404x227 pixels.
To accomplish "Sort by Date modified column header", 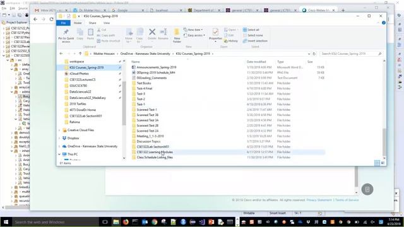I will click(256, 62).
